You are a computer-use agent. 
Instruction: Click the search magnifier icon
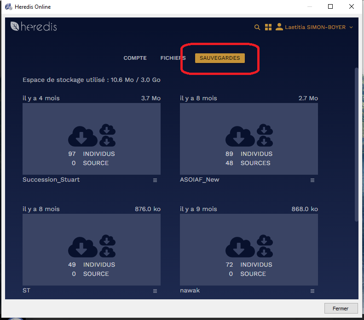point(257,28)
